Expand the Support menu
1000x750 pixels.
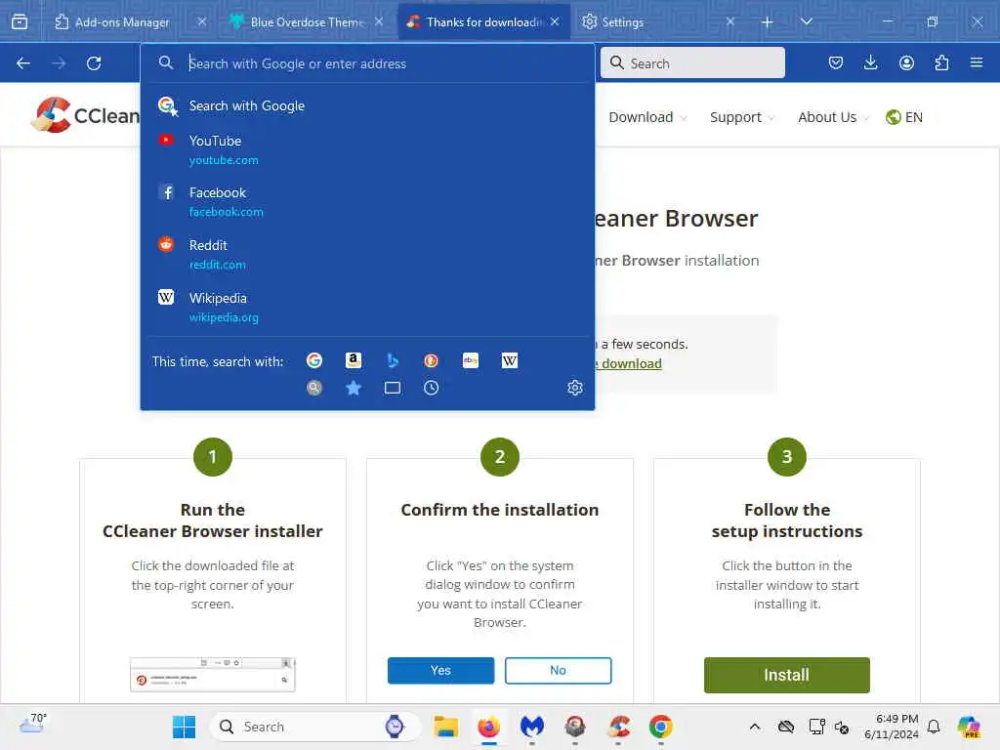[x=742, y=117]
